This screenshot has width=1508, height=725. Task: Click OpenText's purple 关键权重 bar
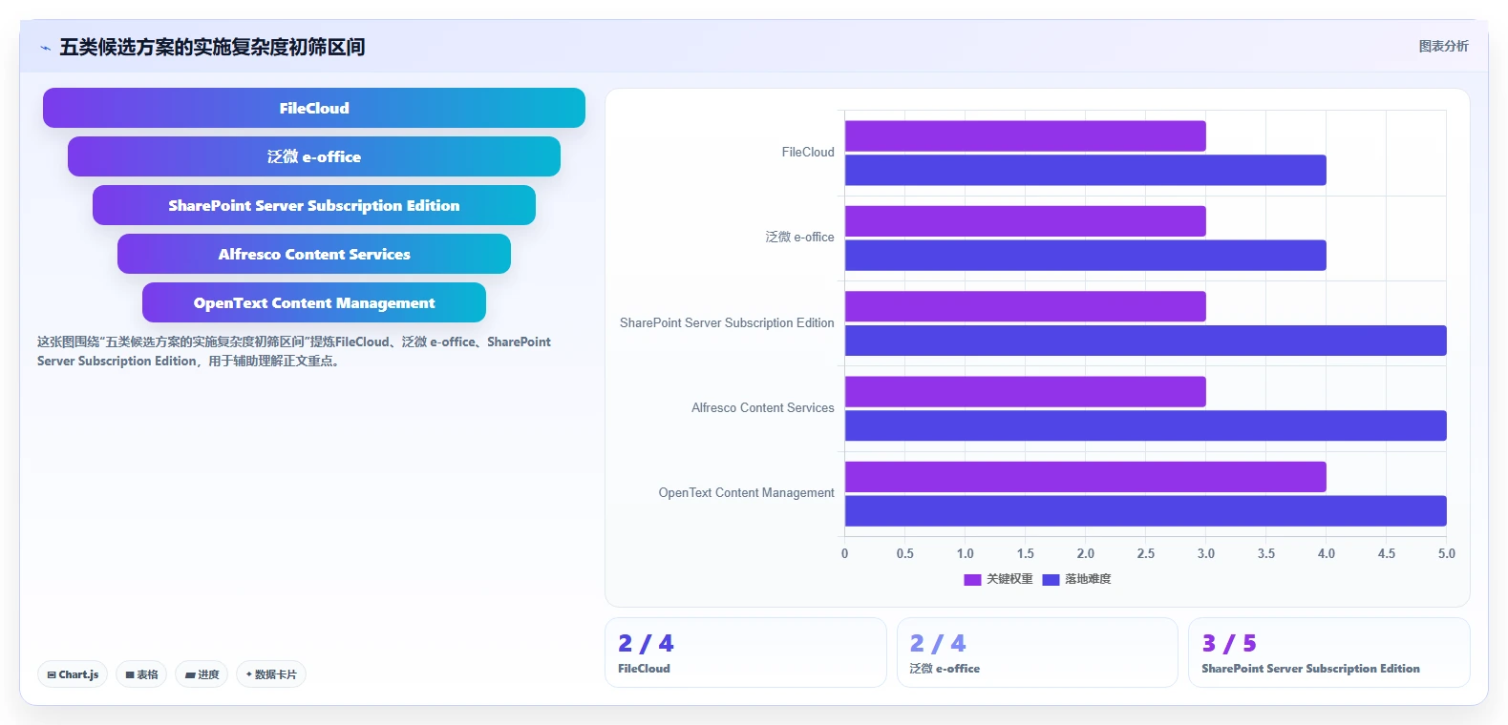pos(1085,477)
